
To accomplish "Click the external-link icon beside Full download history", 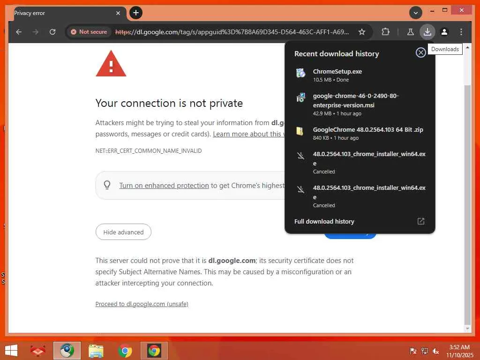I will pyautogui.click(x=421, y=221).
